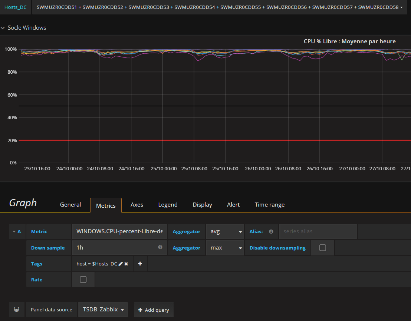Click the info icon in Down sample field
This screenshot has width=411, height=321.
pyautogui.click(x=160, y=247)
